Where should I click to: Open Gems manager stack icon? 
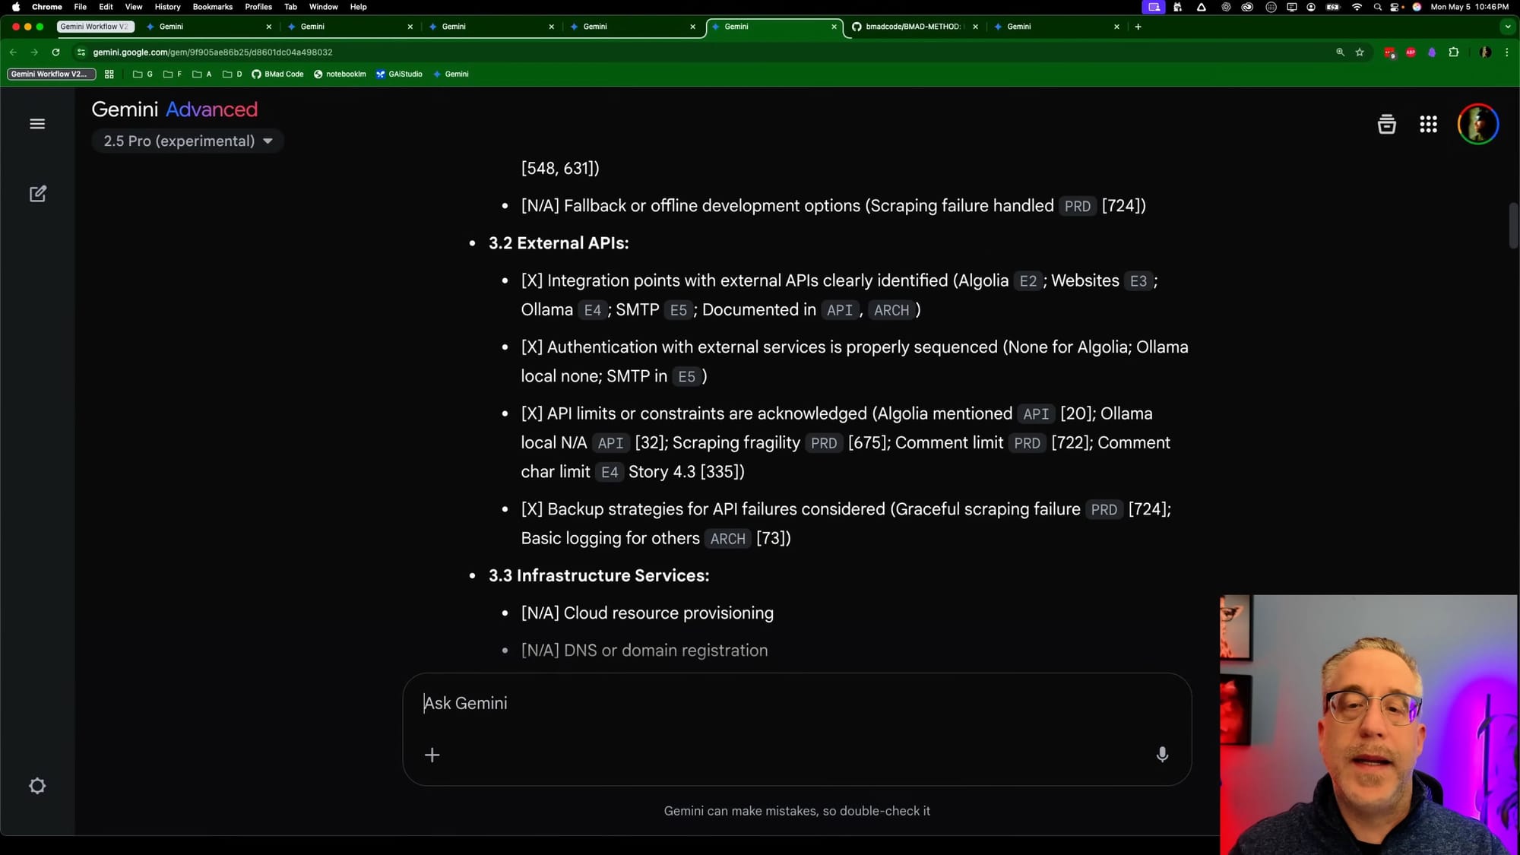click(1386, 124)
